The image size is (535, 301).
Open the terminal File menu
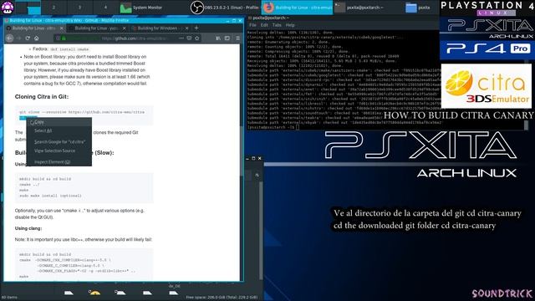(x=252, y=25)
